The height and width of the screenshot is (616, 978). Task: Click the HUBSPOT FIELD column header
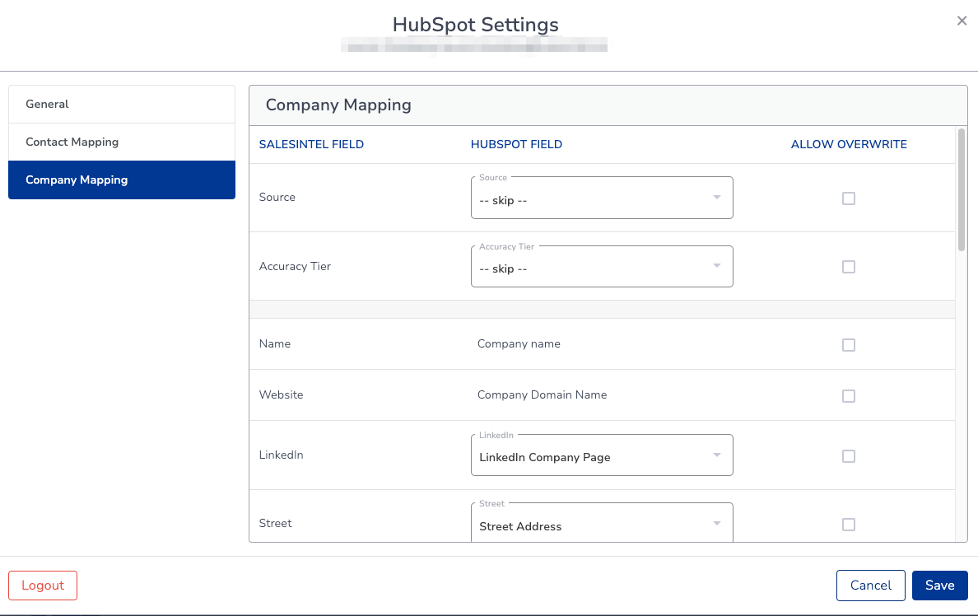[516, 144]
